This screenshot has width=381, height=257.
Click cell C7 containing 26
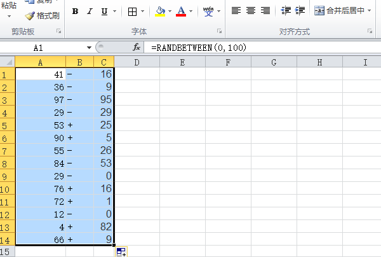[x=104, y=150]
